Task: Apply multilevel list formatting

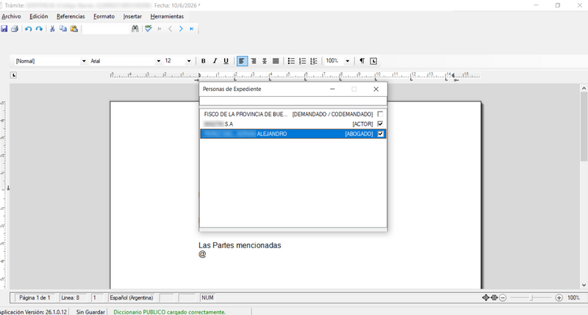Action: [x=314, y=61]
